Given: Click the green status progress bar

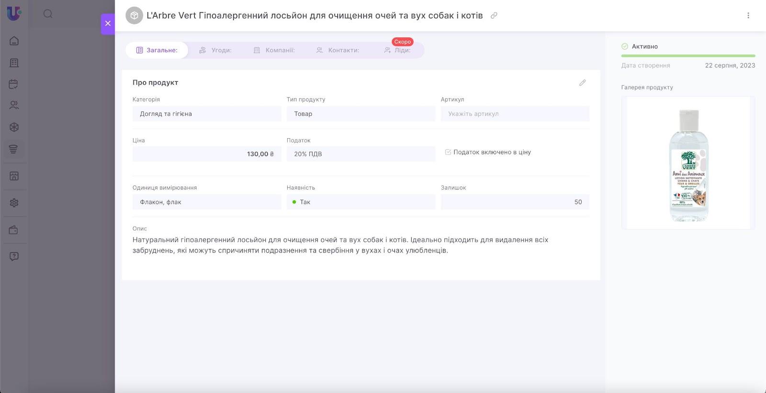Looking at the screenshot, I should point(688,56).
